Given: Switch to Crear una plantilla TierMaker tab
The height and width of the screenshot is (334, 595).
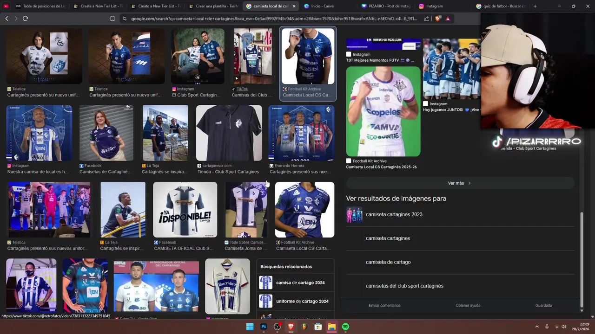Looking at the screenshot, I should (x=213, y=6).
